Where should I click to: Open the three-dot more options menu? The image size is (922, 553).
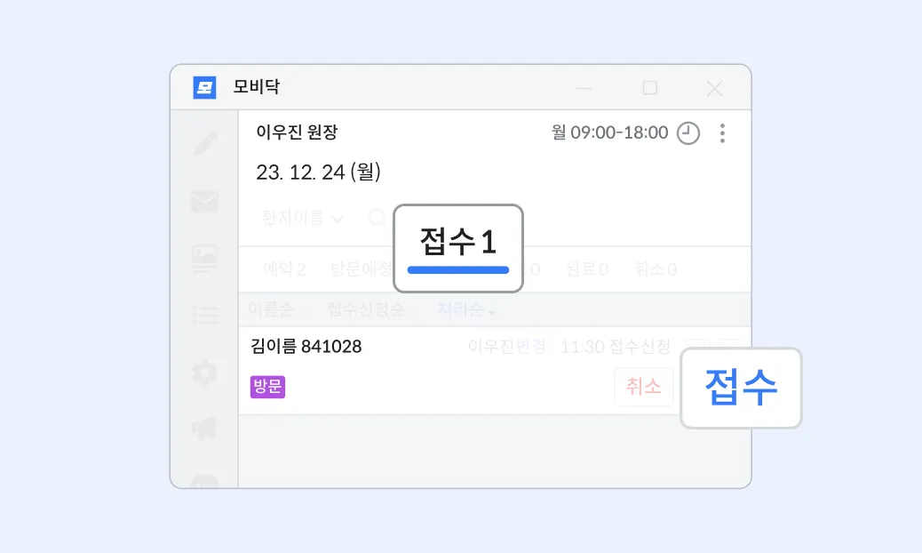[x=722, y=133]
